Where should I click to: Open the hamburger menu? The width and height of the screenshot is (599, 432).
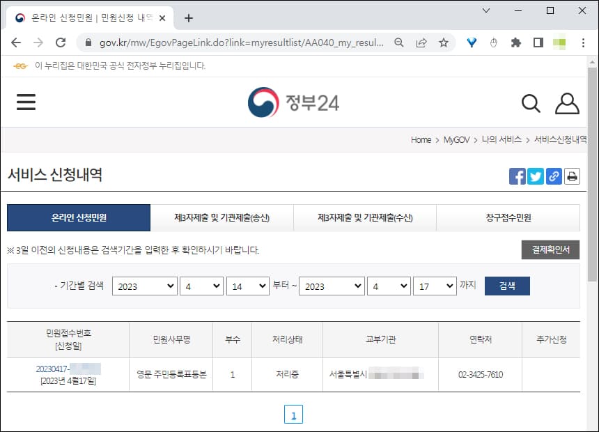26,102
